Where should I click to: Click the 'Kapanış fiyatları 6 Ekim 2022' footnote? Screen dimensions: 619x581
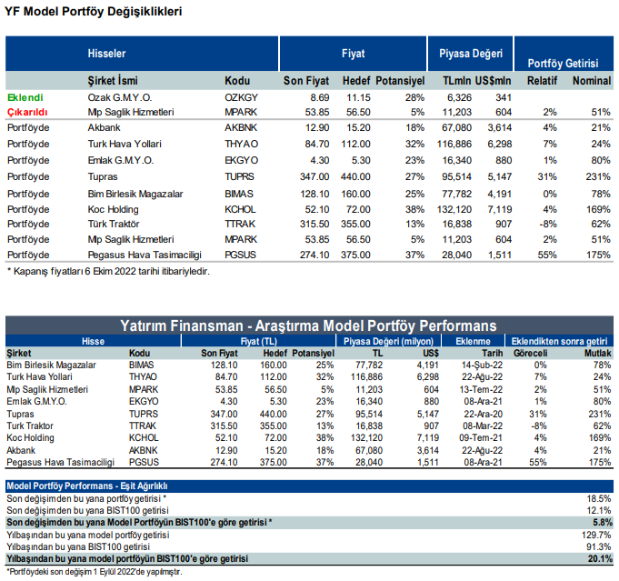108,271
